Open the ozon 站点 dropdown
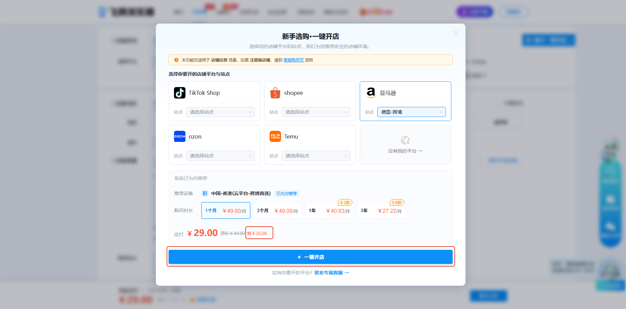The height and width of the screenshot is (309, 626). [220, 156]
